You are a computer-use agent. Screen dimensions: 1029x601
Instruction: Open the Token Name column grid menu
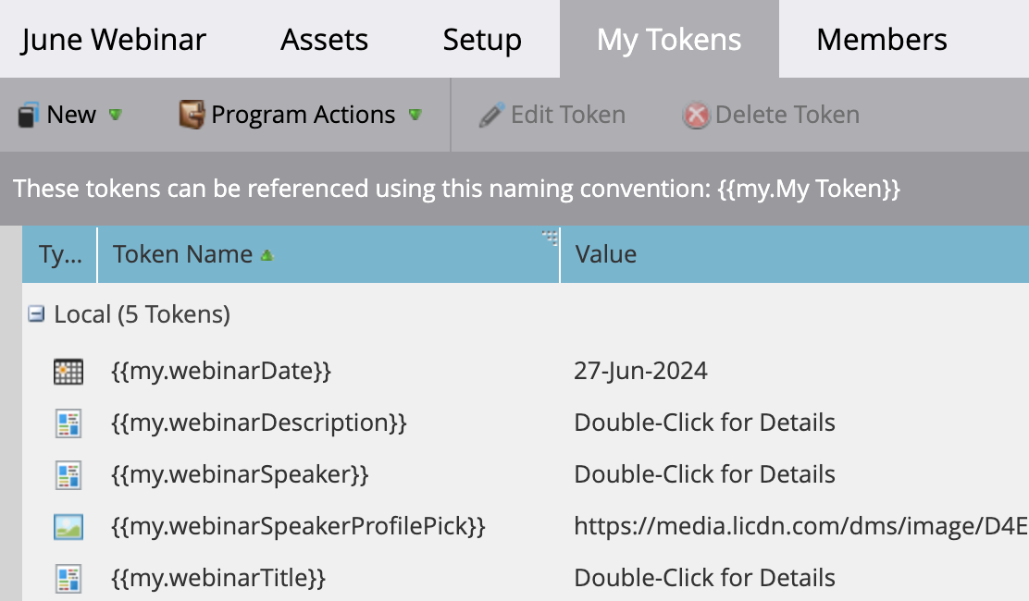[548, 239]
